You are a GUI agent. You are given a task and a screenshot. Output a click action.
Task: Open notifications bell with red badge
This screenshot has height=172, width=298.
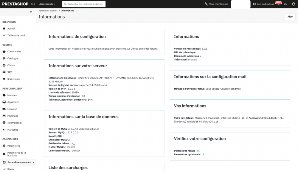coord(279,4)
